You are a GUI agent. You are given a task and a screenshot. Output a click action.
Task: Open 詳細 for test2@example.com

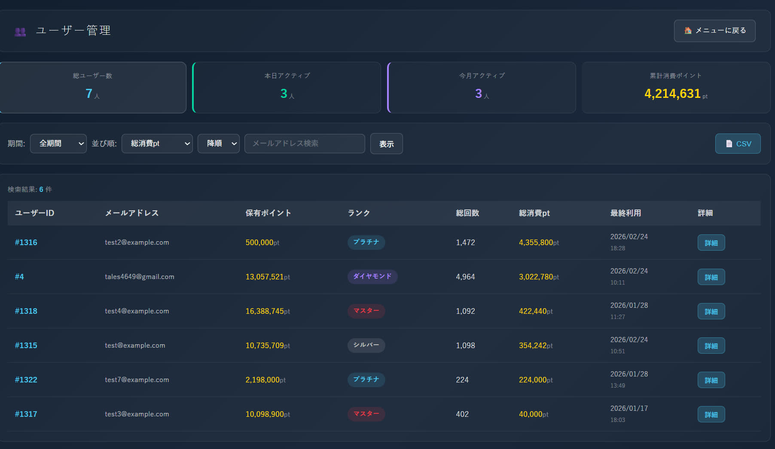tap(711, 243)
